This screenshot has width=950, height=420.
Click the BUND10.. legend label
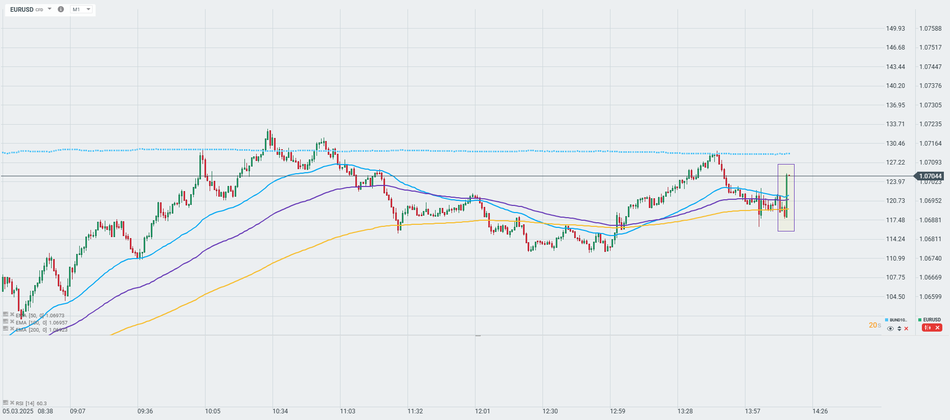(x=898, y=320)
